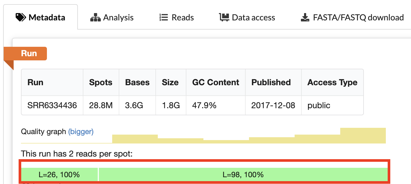Click the FASTA/FASTQ download icon

tap(305, 18)
